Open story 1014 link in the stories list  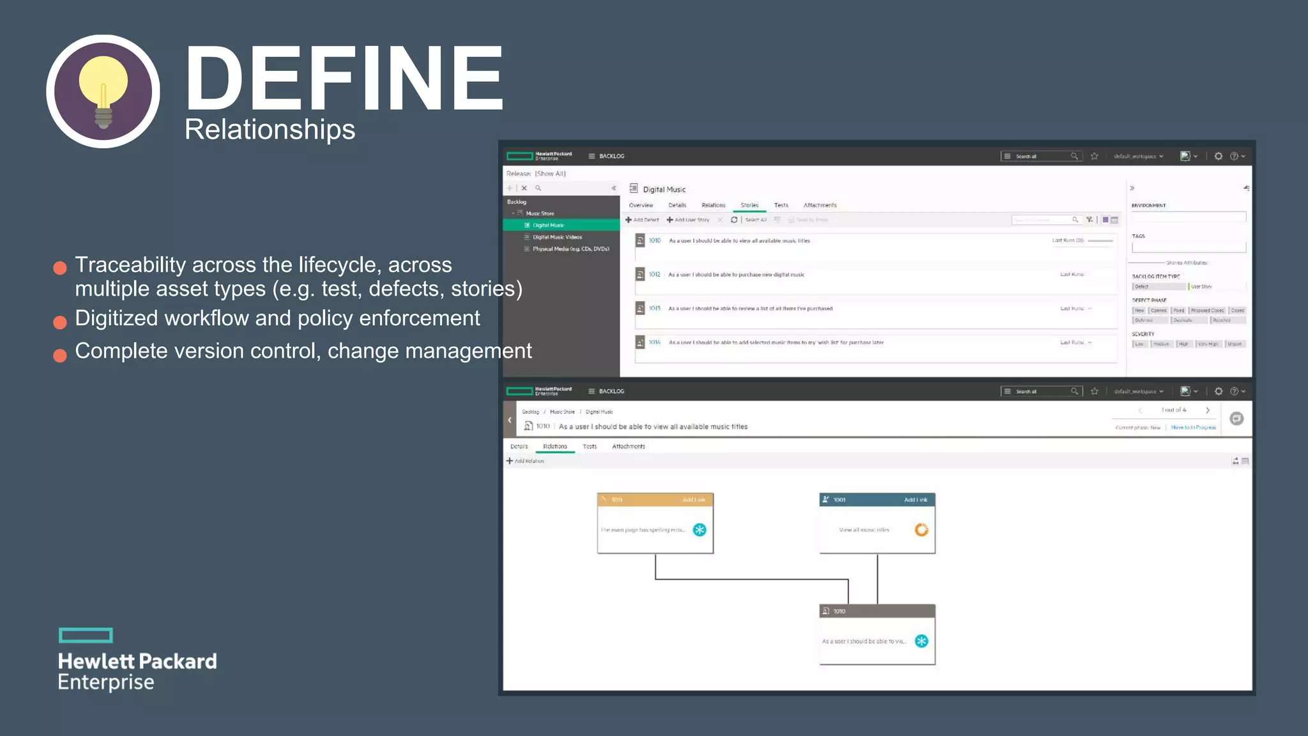click(x=655, y=342)
